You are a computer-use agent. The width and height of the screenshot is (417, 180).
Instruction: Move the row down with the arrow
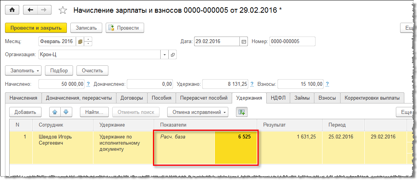(x=66, y=112)
